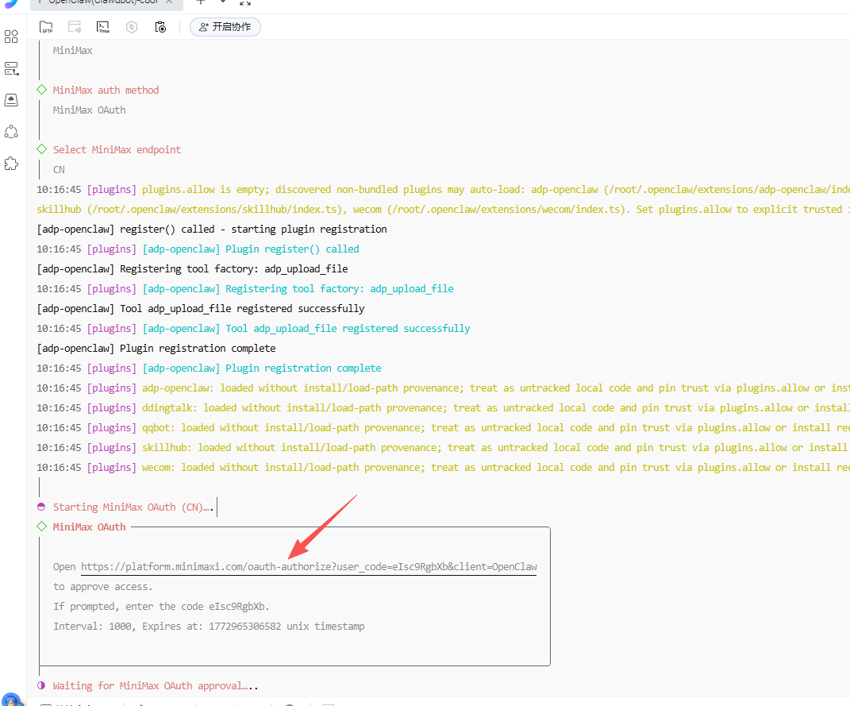The width and height of the screenshot is (850, 706).
Task: Open the clipboard record icon in toolbar
Action: (x=160, y=27)
